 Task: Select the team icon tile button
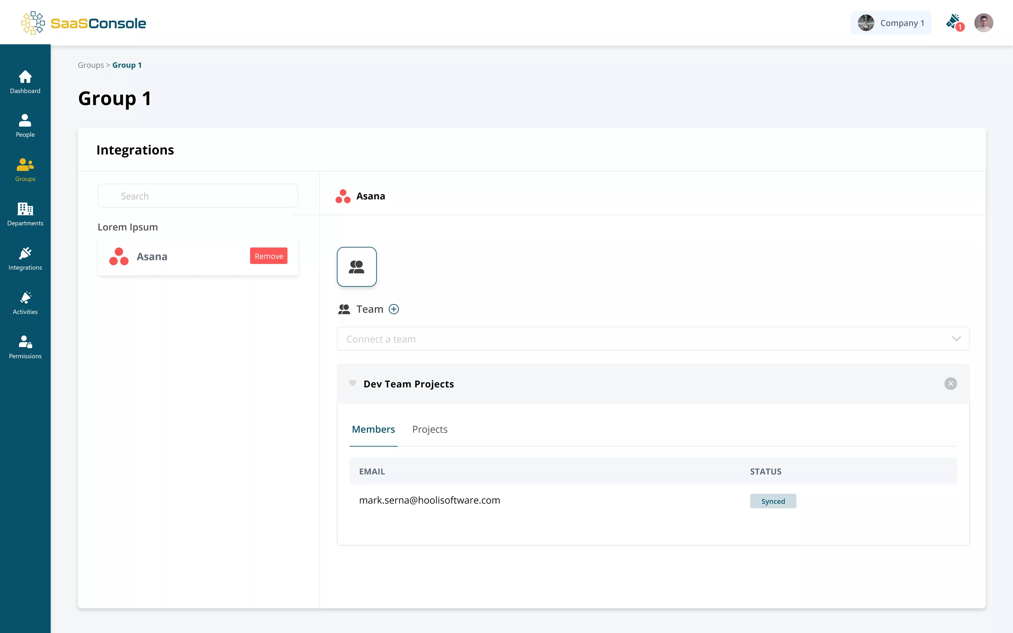[357, 267]
